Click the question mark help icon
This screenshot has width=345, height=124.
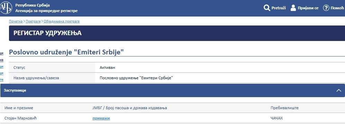[326, 8]
